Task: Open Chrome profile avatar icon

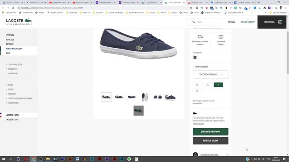Action: pyautogui.click(x=281, y=8)
